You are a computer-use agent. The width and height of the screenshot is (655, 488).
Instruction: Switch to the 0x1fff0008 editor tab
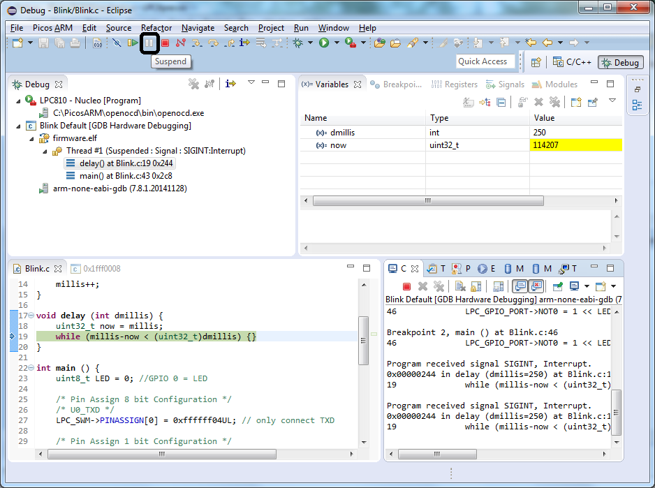96,269
